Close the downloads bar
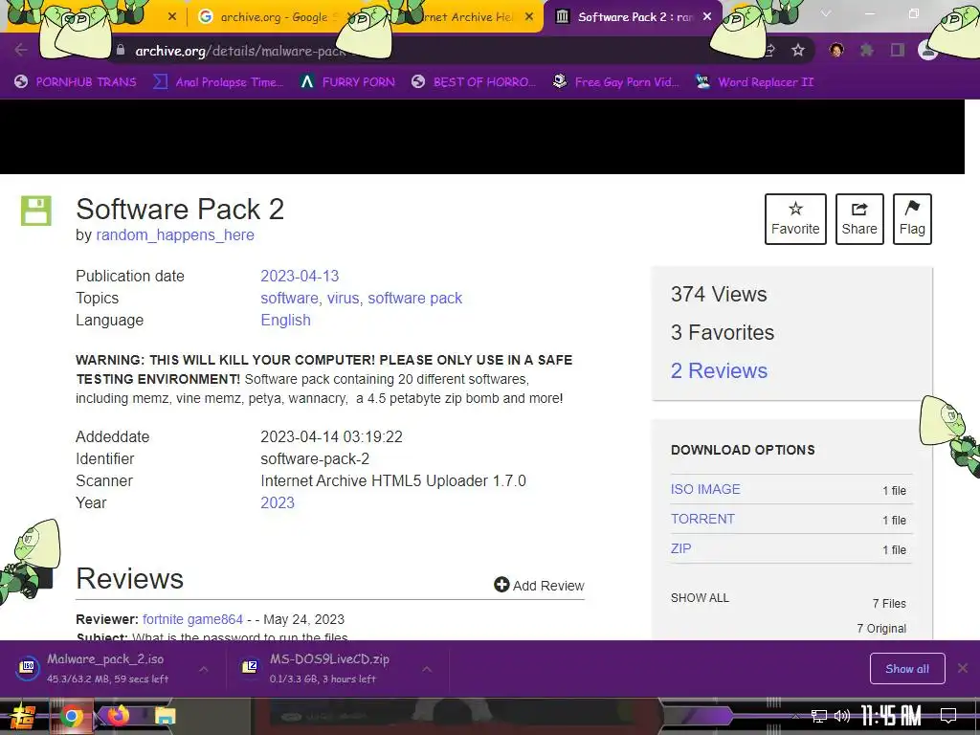 (x=963, y=668)
